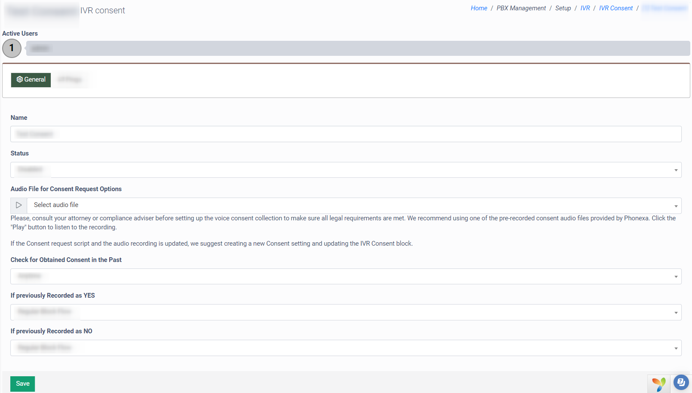Navigate to the IVR breadcrumb link

[585, 8]
